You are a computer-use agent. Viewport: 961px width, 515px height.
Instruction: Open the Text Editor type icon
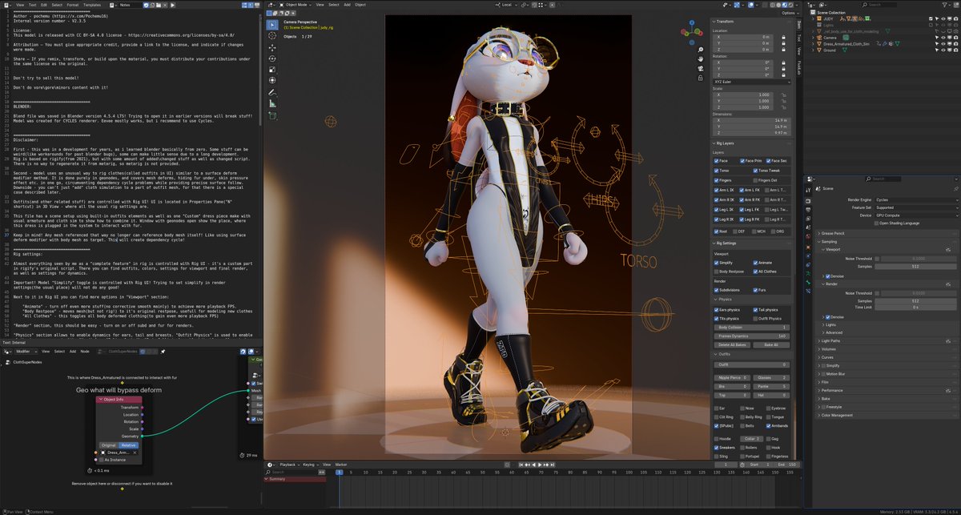(7, 5)
